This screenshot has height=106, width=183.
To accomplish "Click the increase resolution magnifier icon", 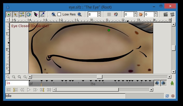I will click(80, 14).
